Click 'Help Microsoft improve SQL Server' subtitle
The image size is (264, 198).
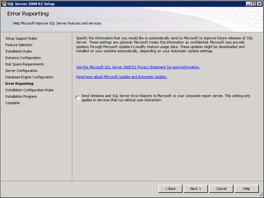58,23
